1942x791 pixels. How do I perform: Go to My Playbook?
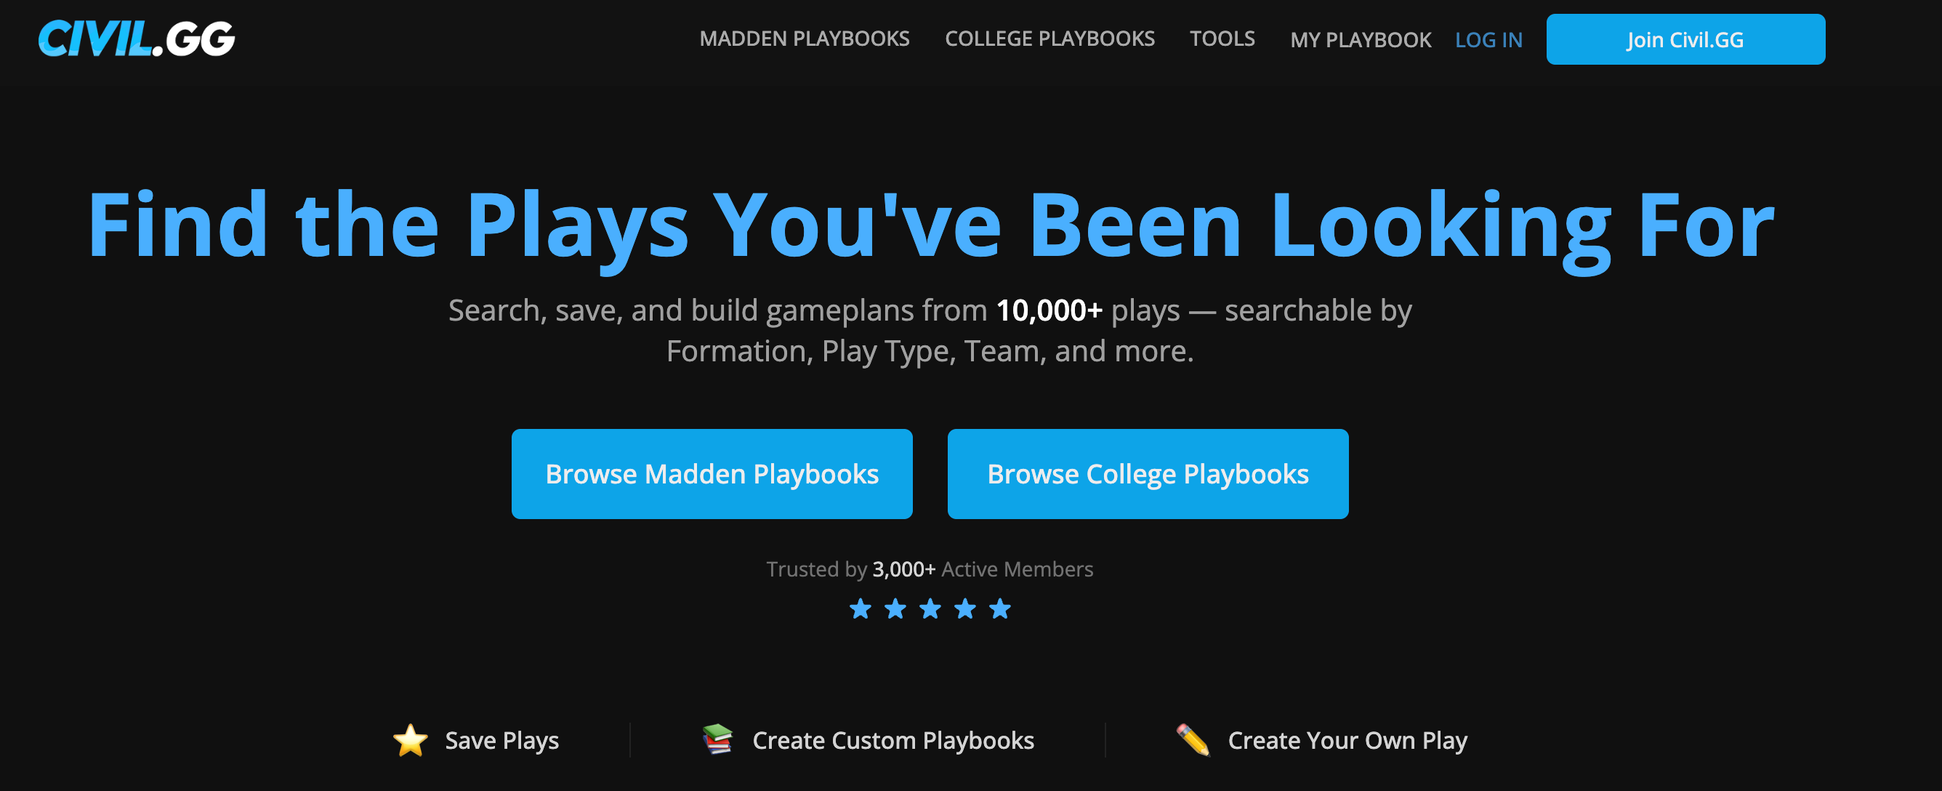click(x=1360, y=40)
